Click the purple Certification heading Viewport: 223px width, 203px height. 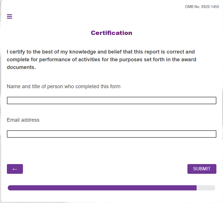111,33
